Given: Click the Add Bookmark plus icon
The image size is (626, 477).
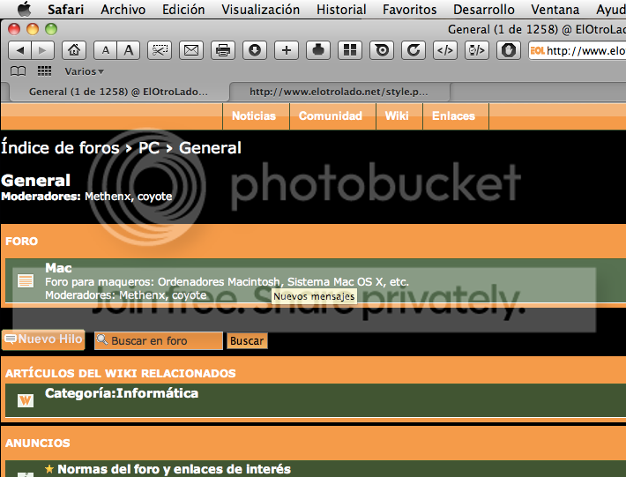Looking at the screenshot, I should click(x=286, y=50).
